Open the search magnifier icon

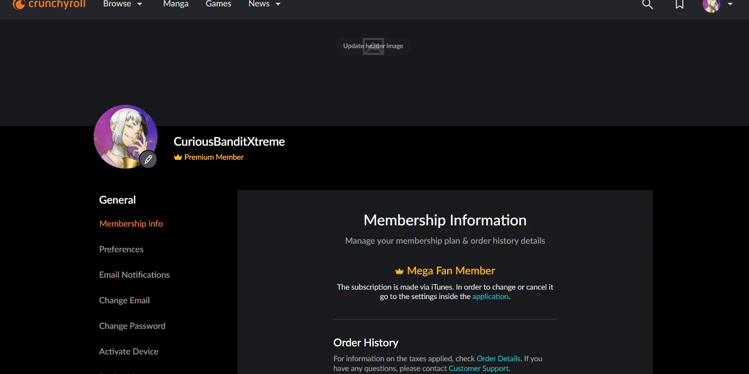pyautogui.click(x=648, y=4)
